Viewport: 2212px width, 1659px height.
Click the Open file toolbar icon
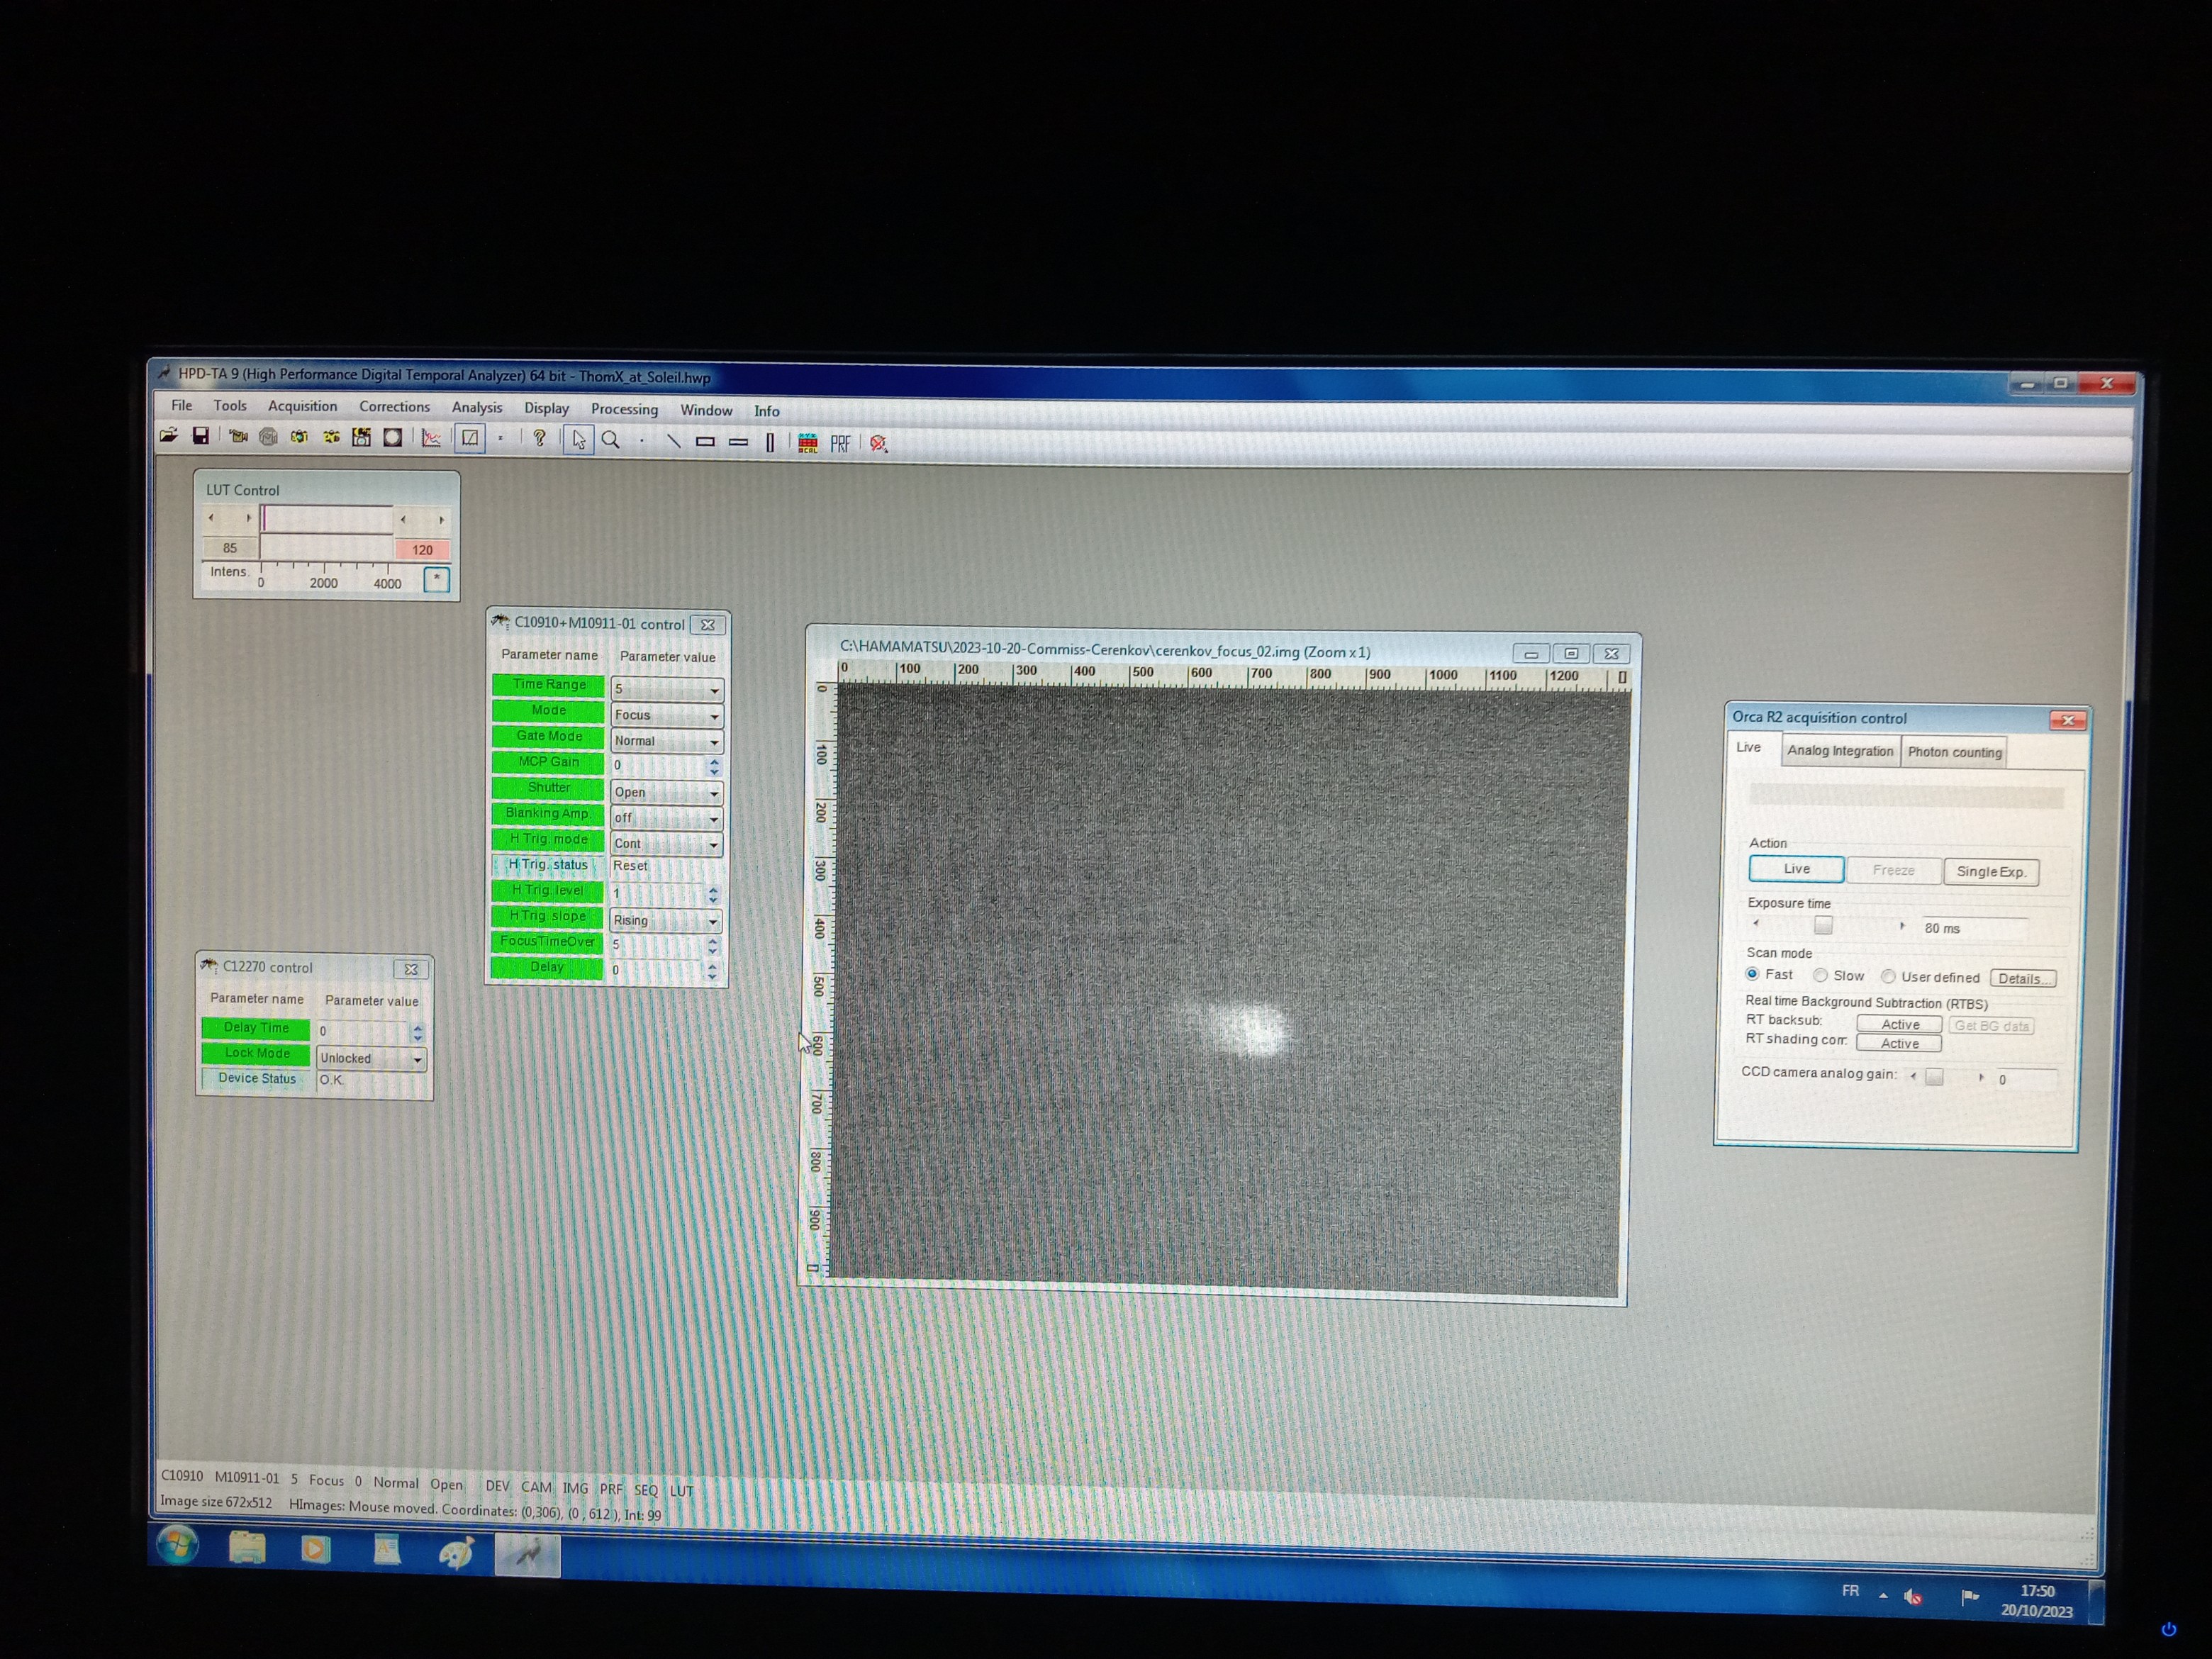(169, 435)
